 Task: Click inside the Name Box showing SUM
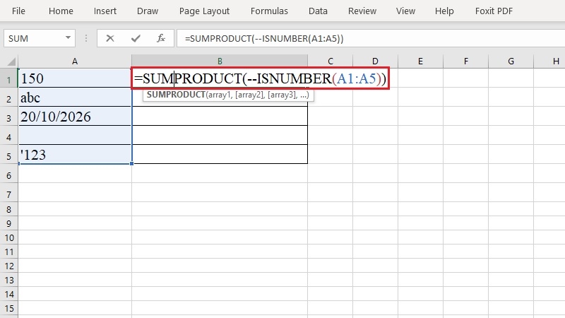click(34, 38)
